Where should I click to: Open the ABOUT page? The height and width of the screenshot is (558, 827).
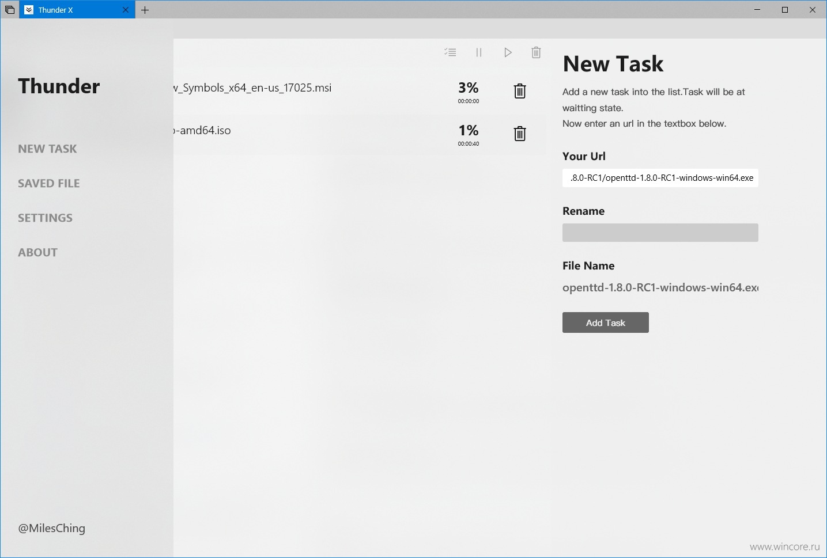coord(38,252)
